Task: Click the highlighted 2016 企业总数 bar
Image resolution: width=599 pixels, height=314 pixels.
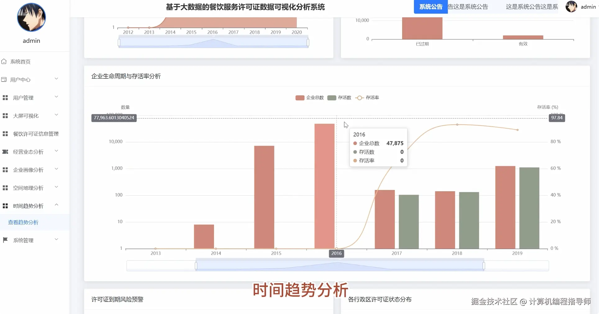Action: pyautogui.click(x=324, y=186)
